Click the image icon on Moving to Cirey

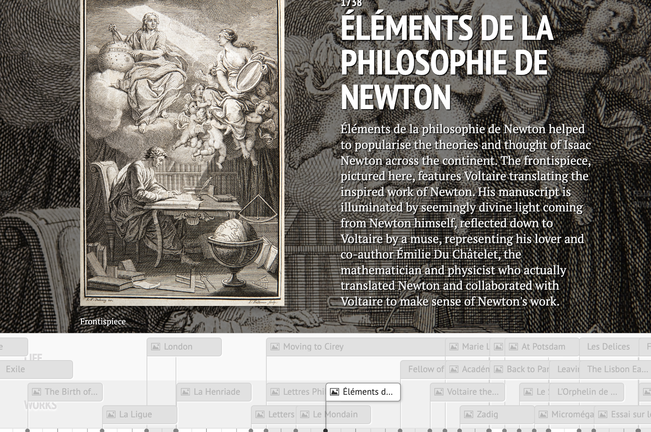point(275,347)
